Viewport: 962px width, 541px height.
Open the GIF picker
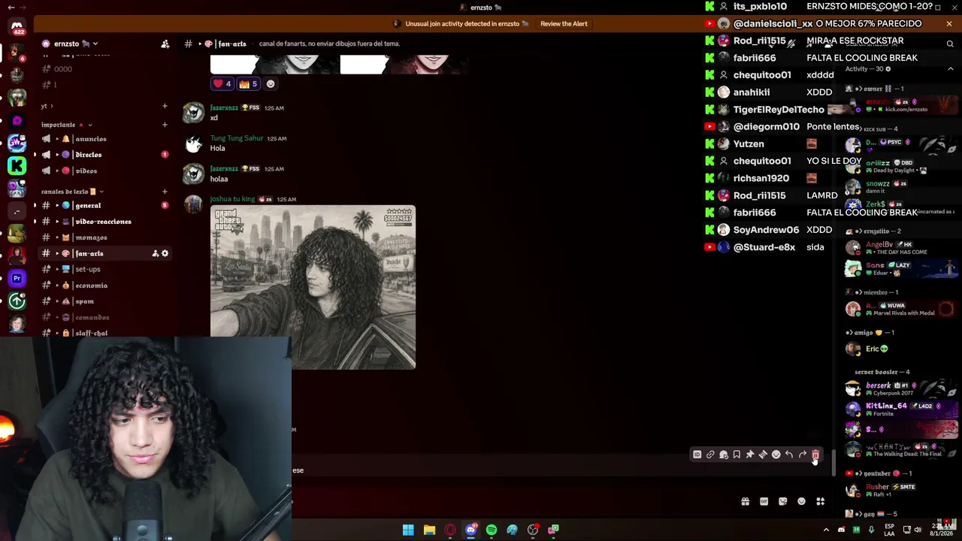click(x=764, y=502)
